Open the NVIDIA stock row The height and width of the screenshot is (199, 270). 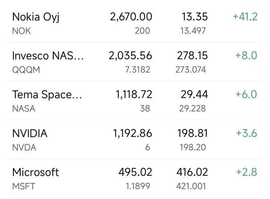[135, 140]
